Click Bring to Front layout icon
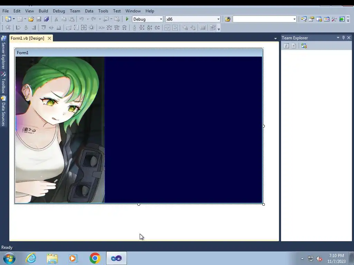Image resolution: width=354 pixels, height=265 pixels. point(185,28)
